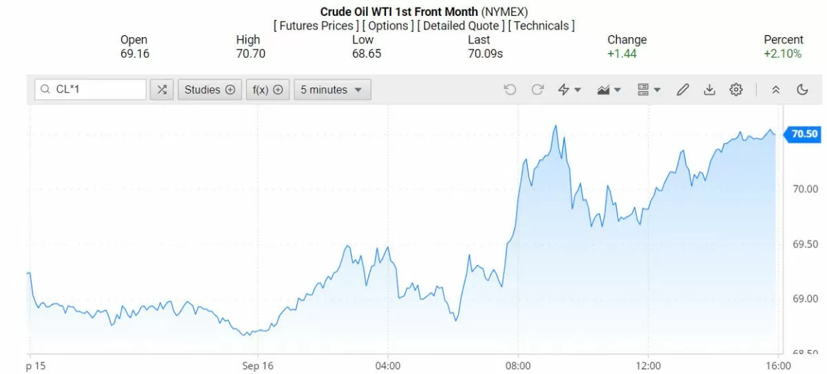This screenshot has height=374, width=827.
Task: Open the Studies menu button
Action: pos(210,90)
